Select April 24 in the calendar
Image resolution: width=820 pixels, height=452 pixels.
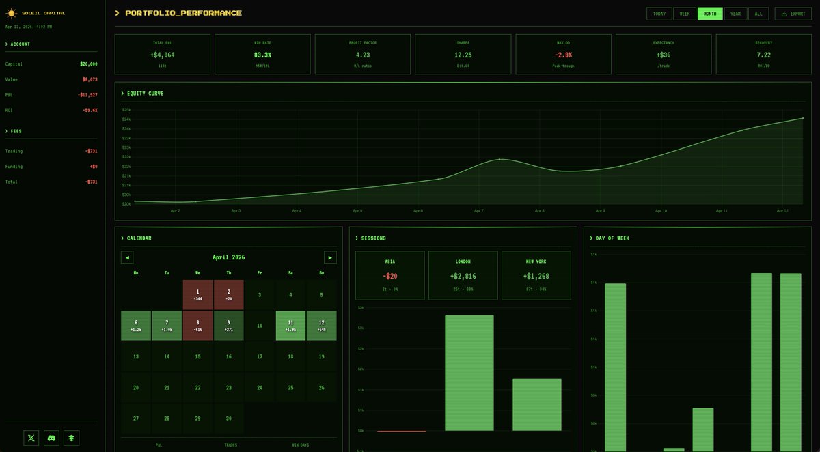(260, 388)
